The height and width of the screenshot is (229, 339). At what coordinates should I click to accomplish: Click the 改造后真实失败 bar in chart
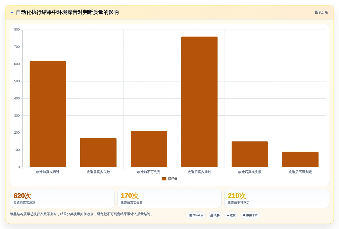click(x=250, y=154)
